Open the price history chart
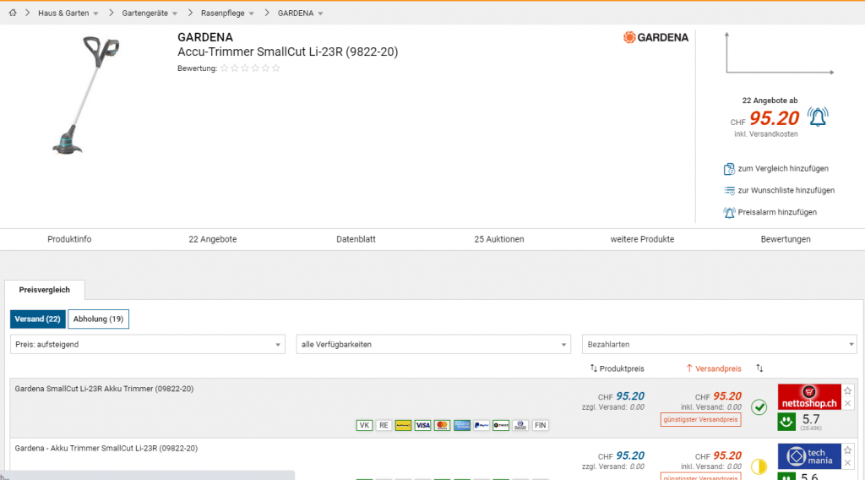This screenshot has height=480, width=865. coord(780,53)
